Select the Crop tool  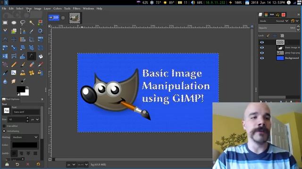click(32, 39)
